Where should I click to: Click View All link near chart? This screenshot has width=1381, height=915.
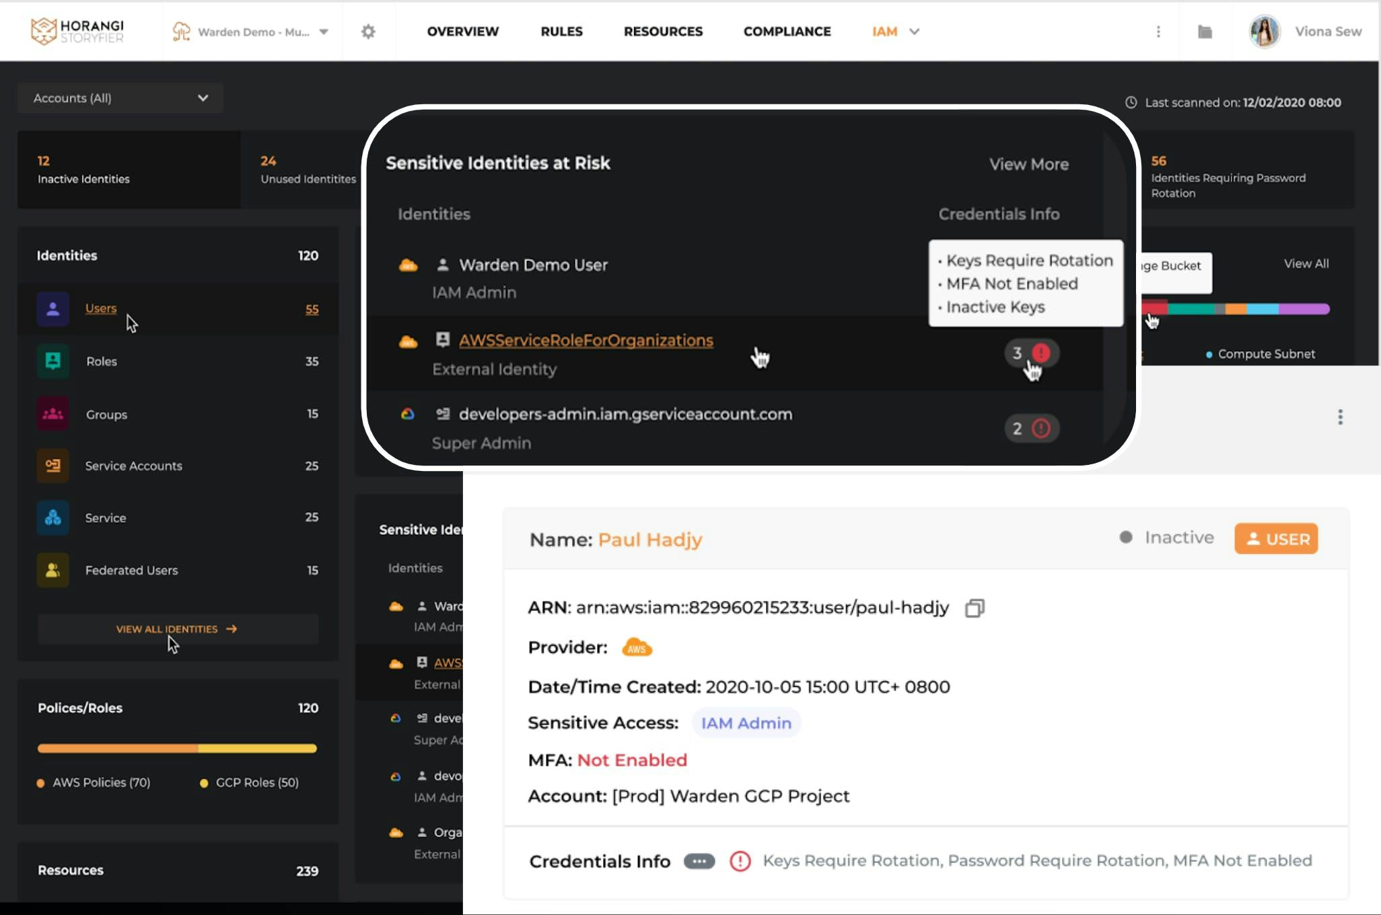click(x=1306, y=264)
